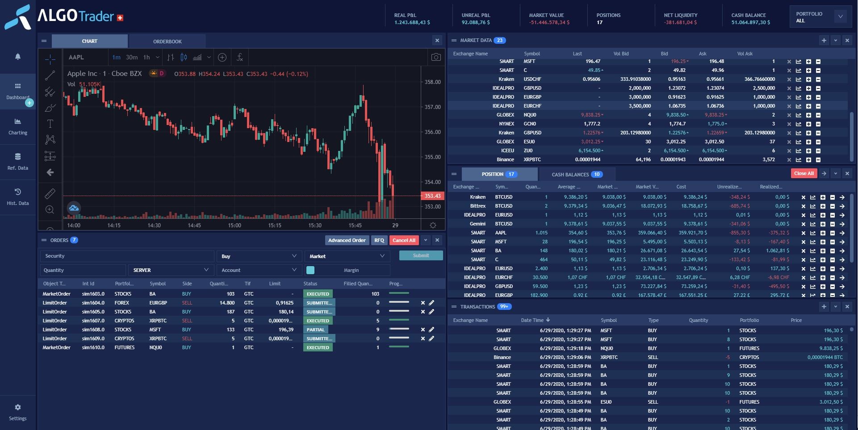
Task: Cancel order sim1608.0 with X icon
Action: (423, 330)
